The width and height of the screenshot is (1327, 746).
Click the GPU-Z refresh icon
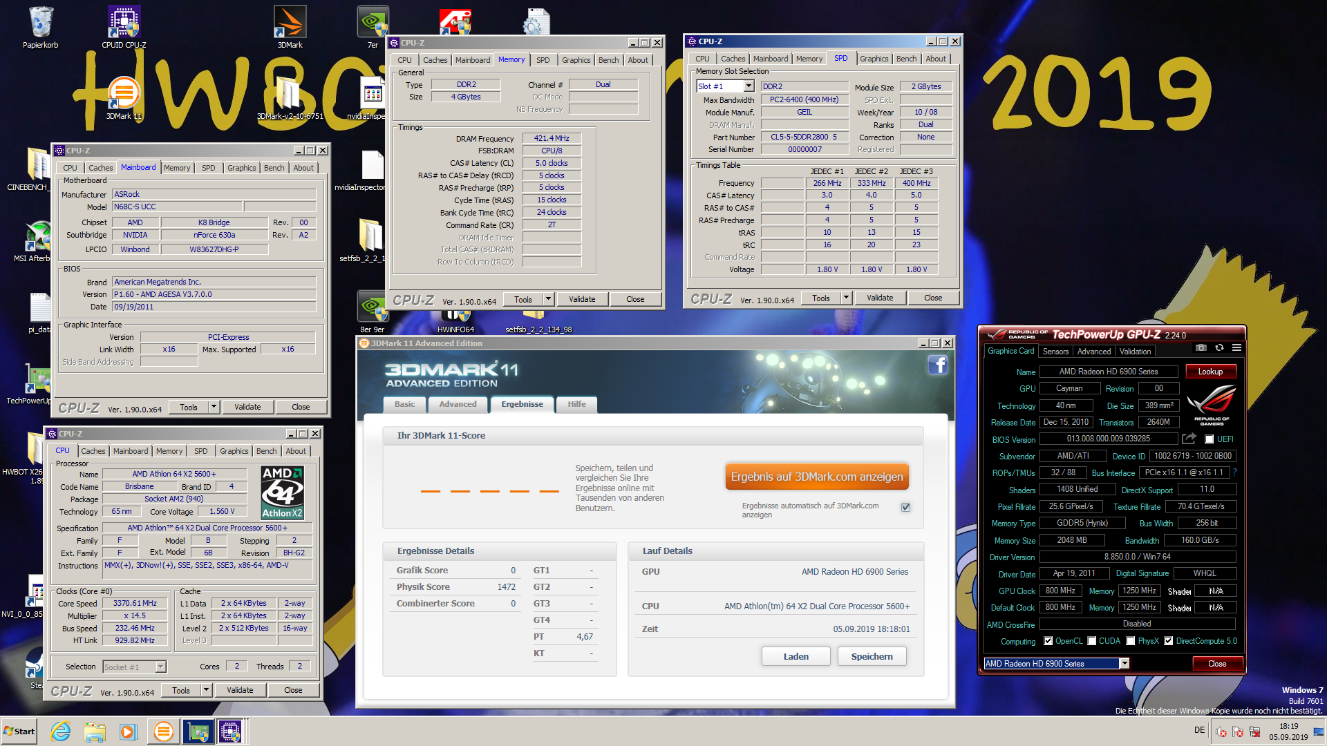click(1219, 347)
